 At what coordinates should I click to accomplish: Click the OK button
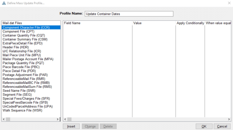(204, 126)
